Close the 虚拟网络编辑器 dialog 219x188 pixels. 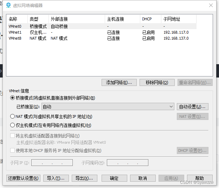(211, 5)
